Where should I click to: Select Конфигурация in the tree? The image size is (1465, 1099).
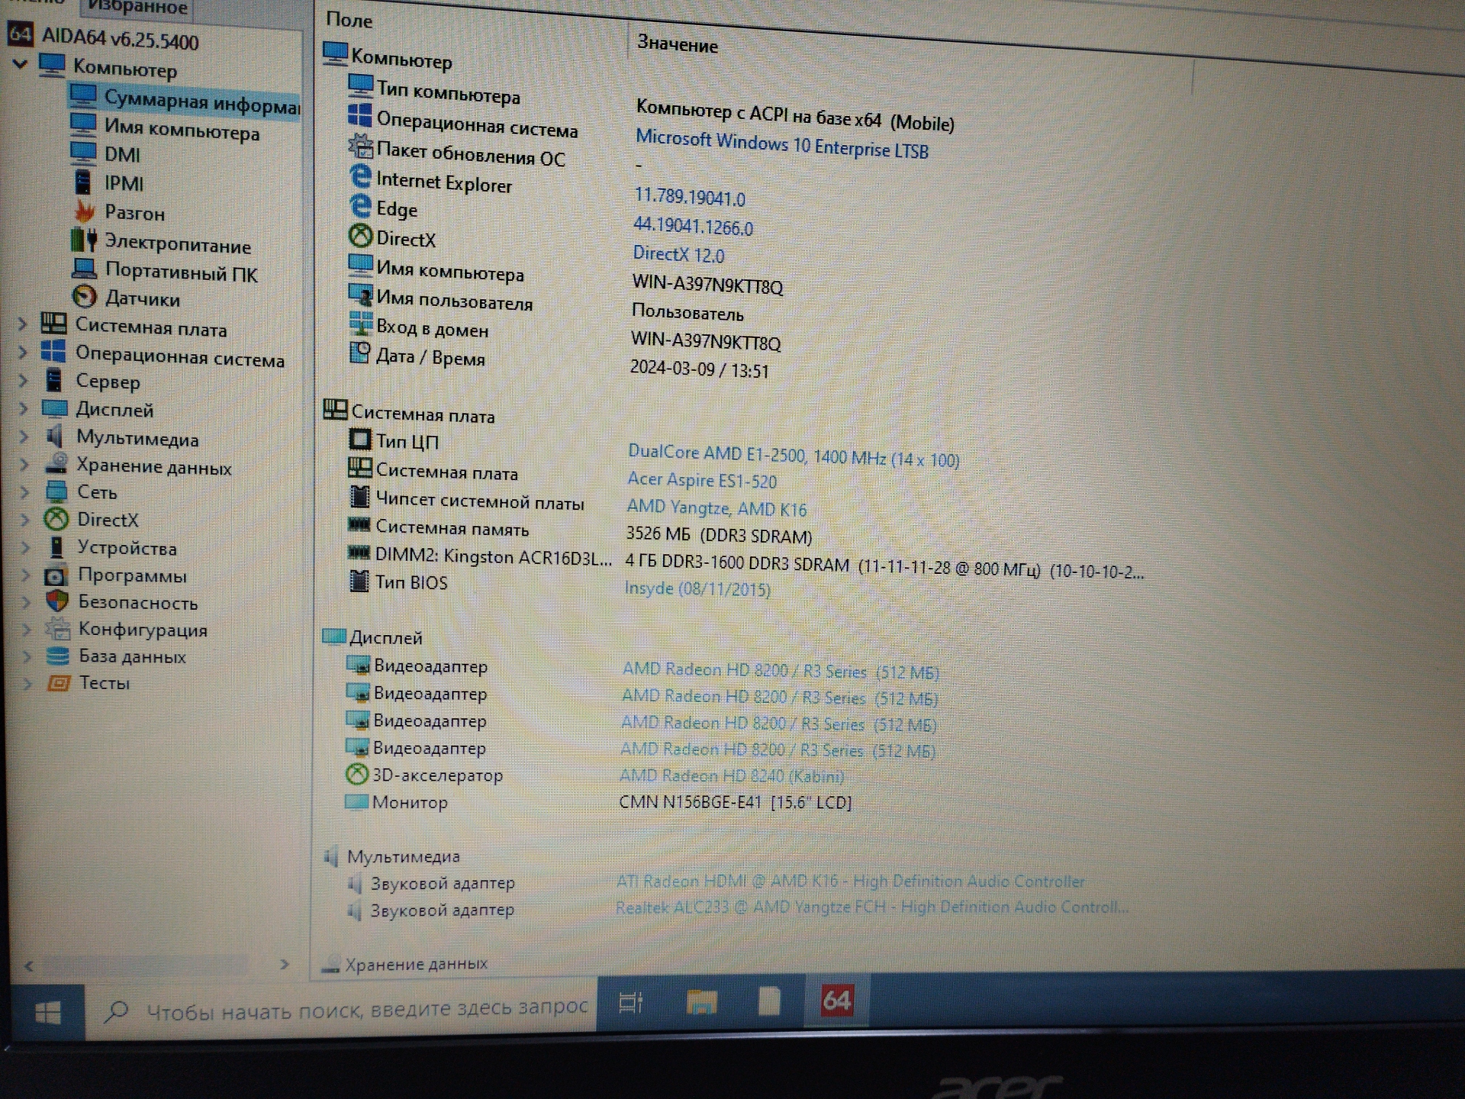click(x=143, y=630)
